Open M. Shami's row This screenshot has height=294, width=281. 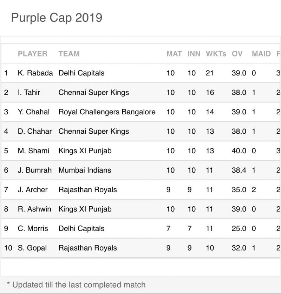pyautogui.click(x=33, y=151)
